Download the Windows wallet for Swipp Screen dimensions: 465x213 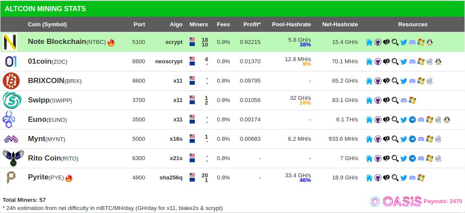(412, 100)
